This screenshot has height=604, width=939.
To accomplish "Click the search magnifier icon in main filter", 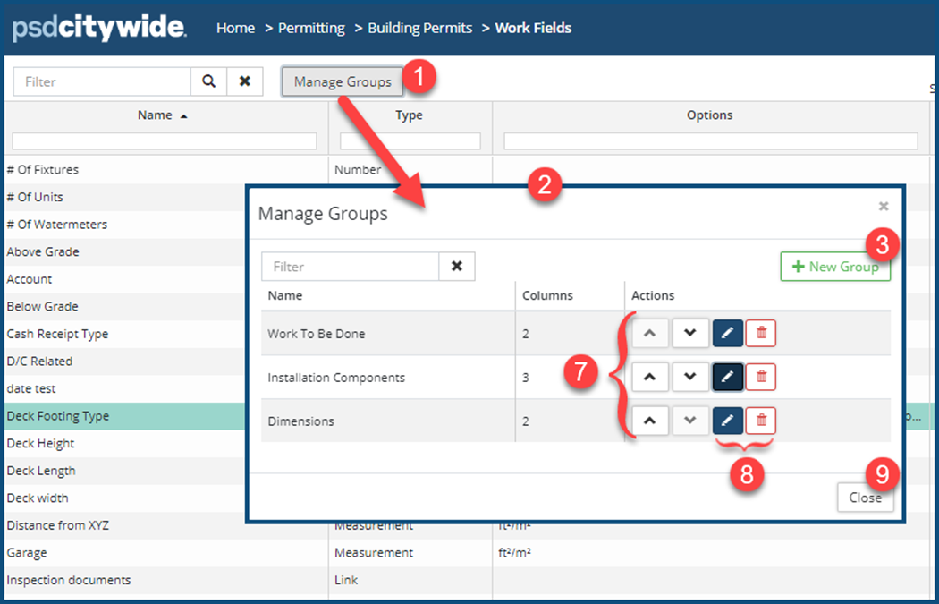I will (x=208, y=81).
